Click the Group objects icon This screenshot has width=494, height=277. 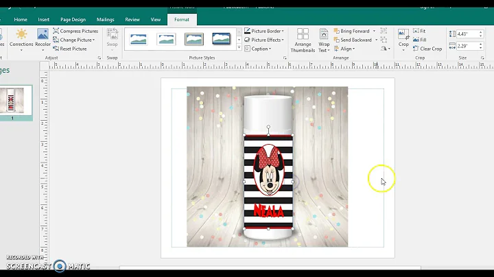coord(384,31)
